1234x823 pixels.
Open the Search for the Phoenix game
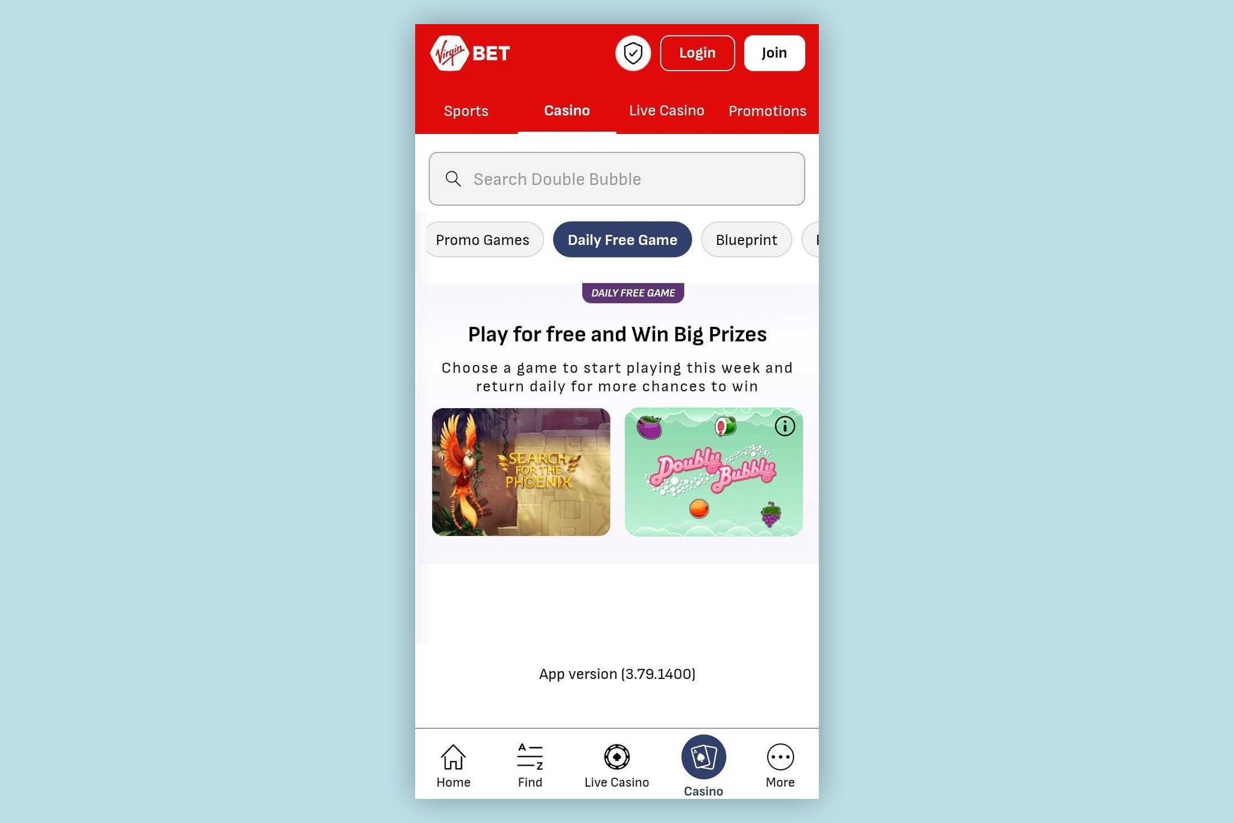tap(520, 472)
